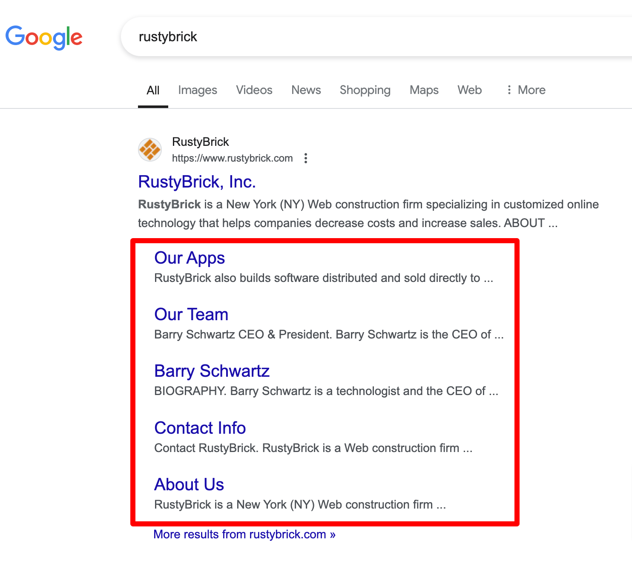
Task: Open the Our Apps sitelink
Action: coord(189,258)
